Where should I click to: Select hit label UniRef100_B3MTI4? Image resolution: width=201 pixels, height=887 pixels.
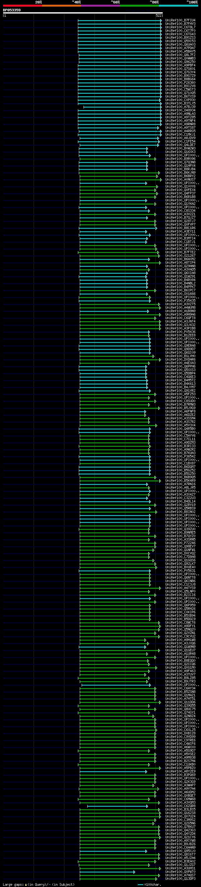click(180, 238)
